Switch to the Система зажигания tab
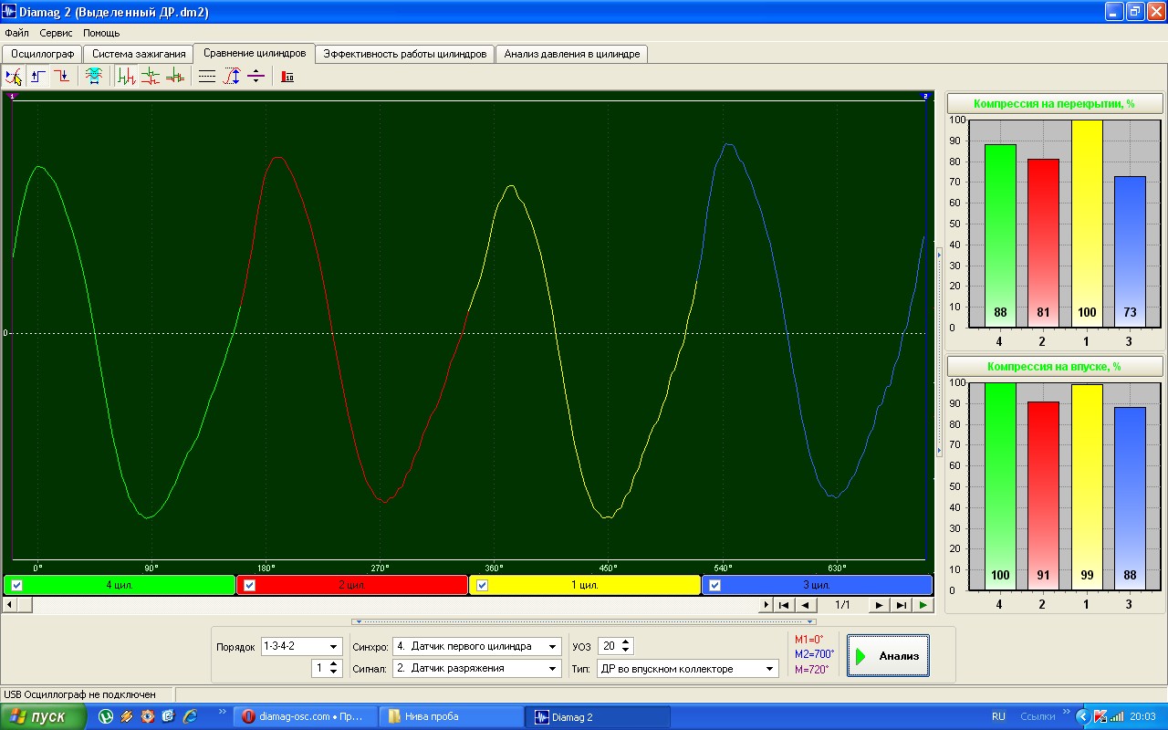1168x730 pixels. [x=139, y=54]
